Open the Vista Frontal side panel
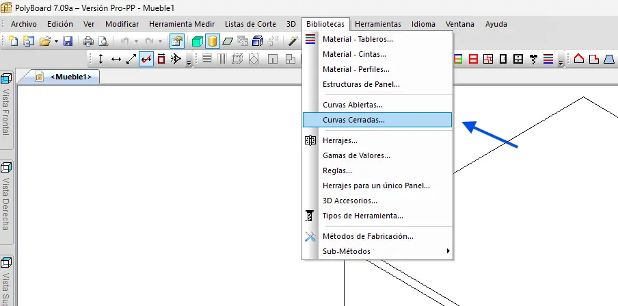This screenshot has width=618, height=306. point(7,104)
